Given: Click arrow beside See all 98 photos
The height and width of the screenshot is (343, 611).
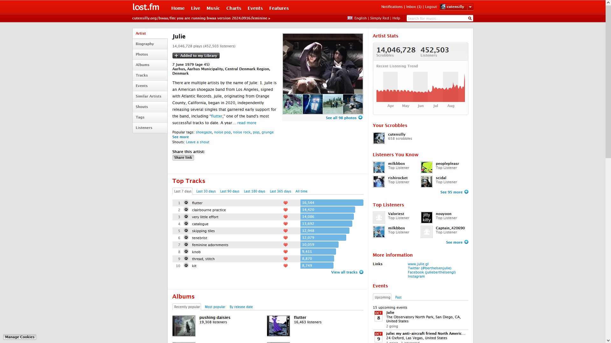Looking at the screenshot, I should coord(360,118).
